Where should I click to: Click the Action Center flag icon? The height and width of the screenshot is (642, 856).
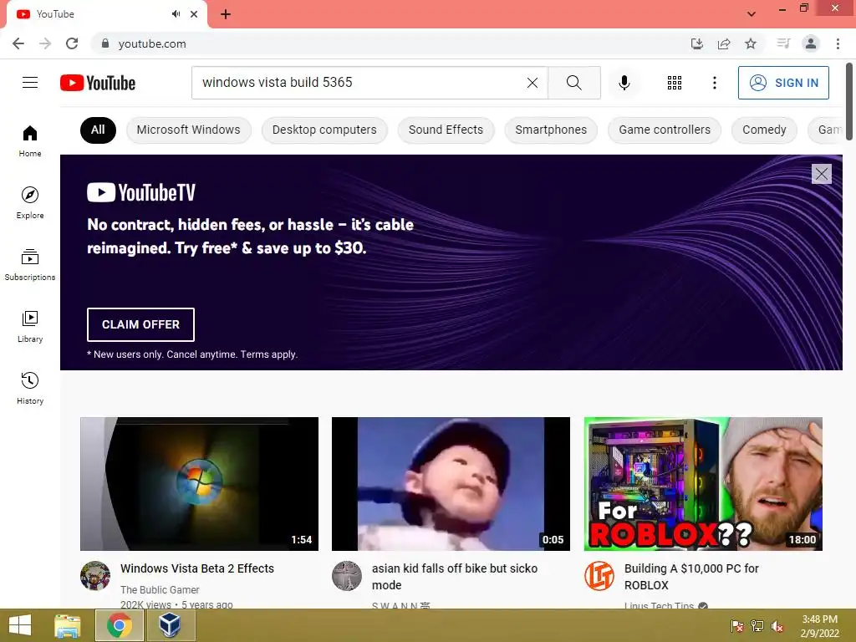click(x=737, y=626)
